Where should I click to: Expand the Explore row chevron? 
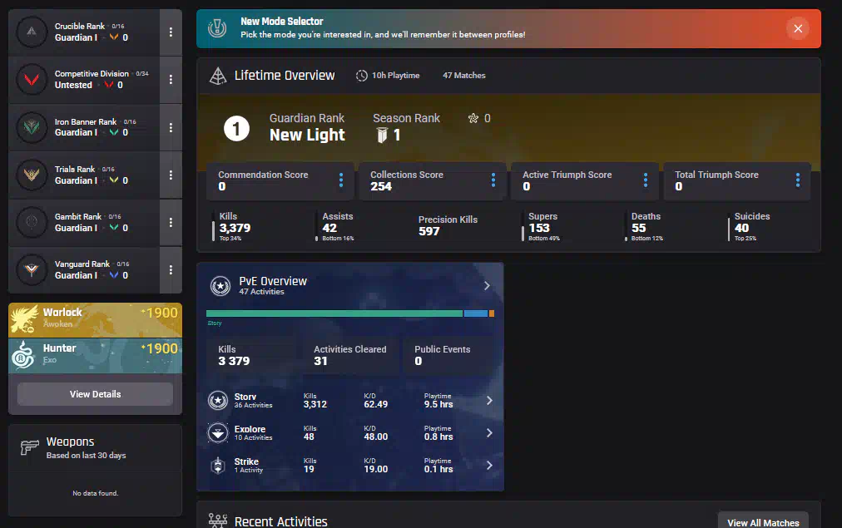[x=489, y=433]
